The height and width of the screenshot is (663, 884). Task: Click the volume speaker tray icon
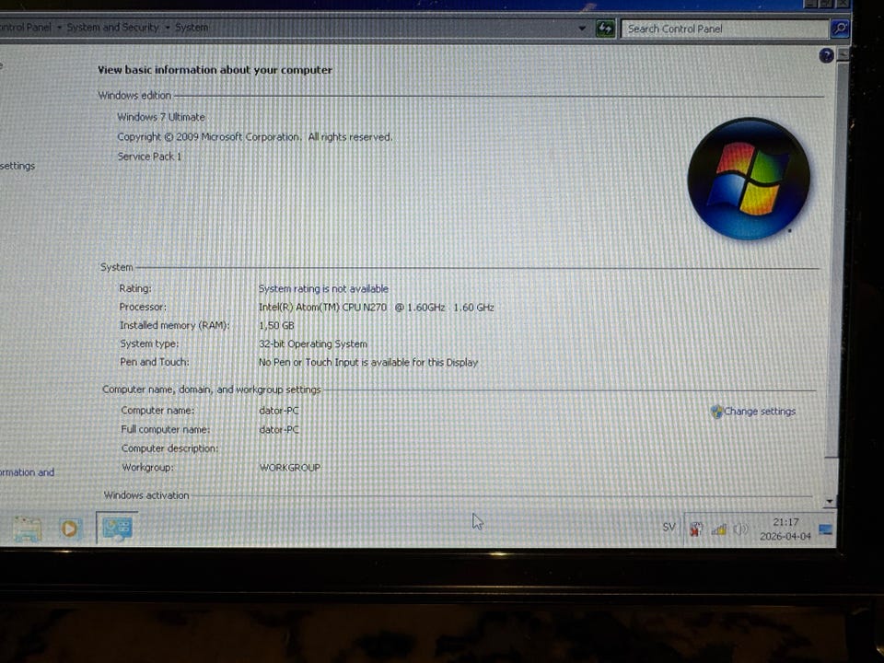point(740,529)
